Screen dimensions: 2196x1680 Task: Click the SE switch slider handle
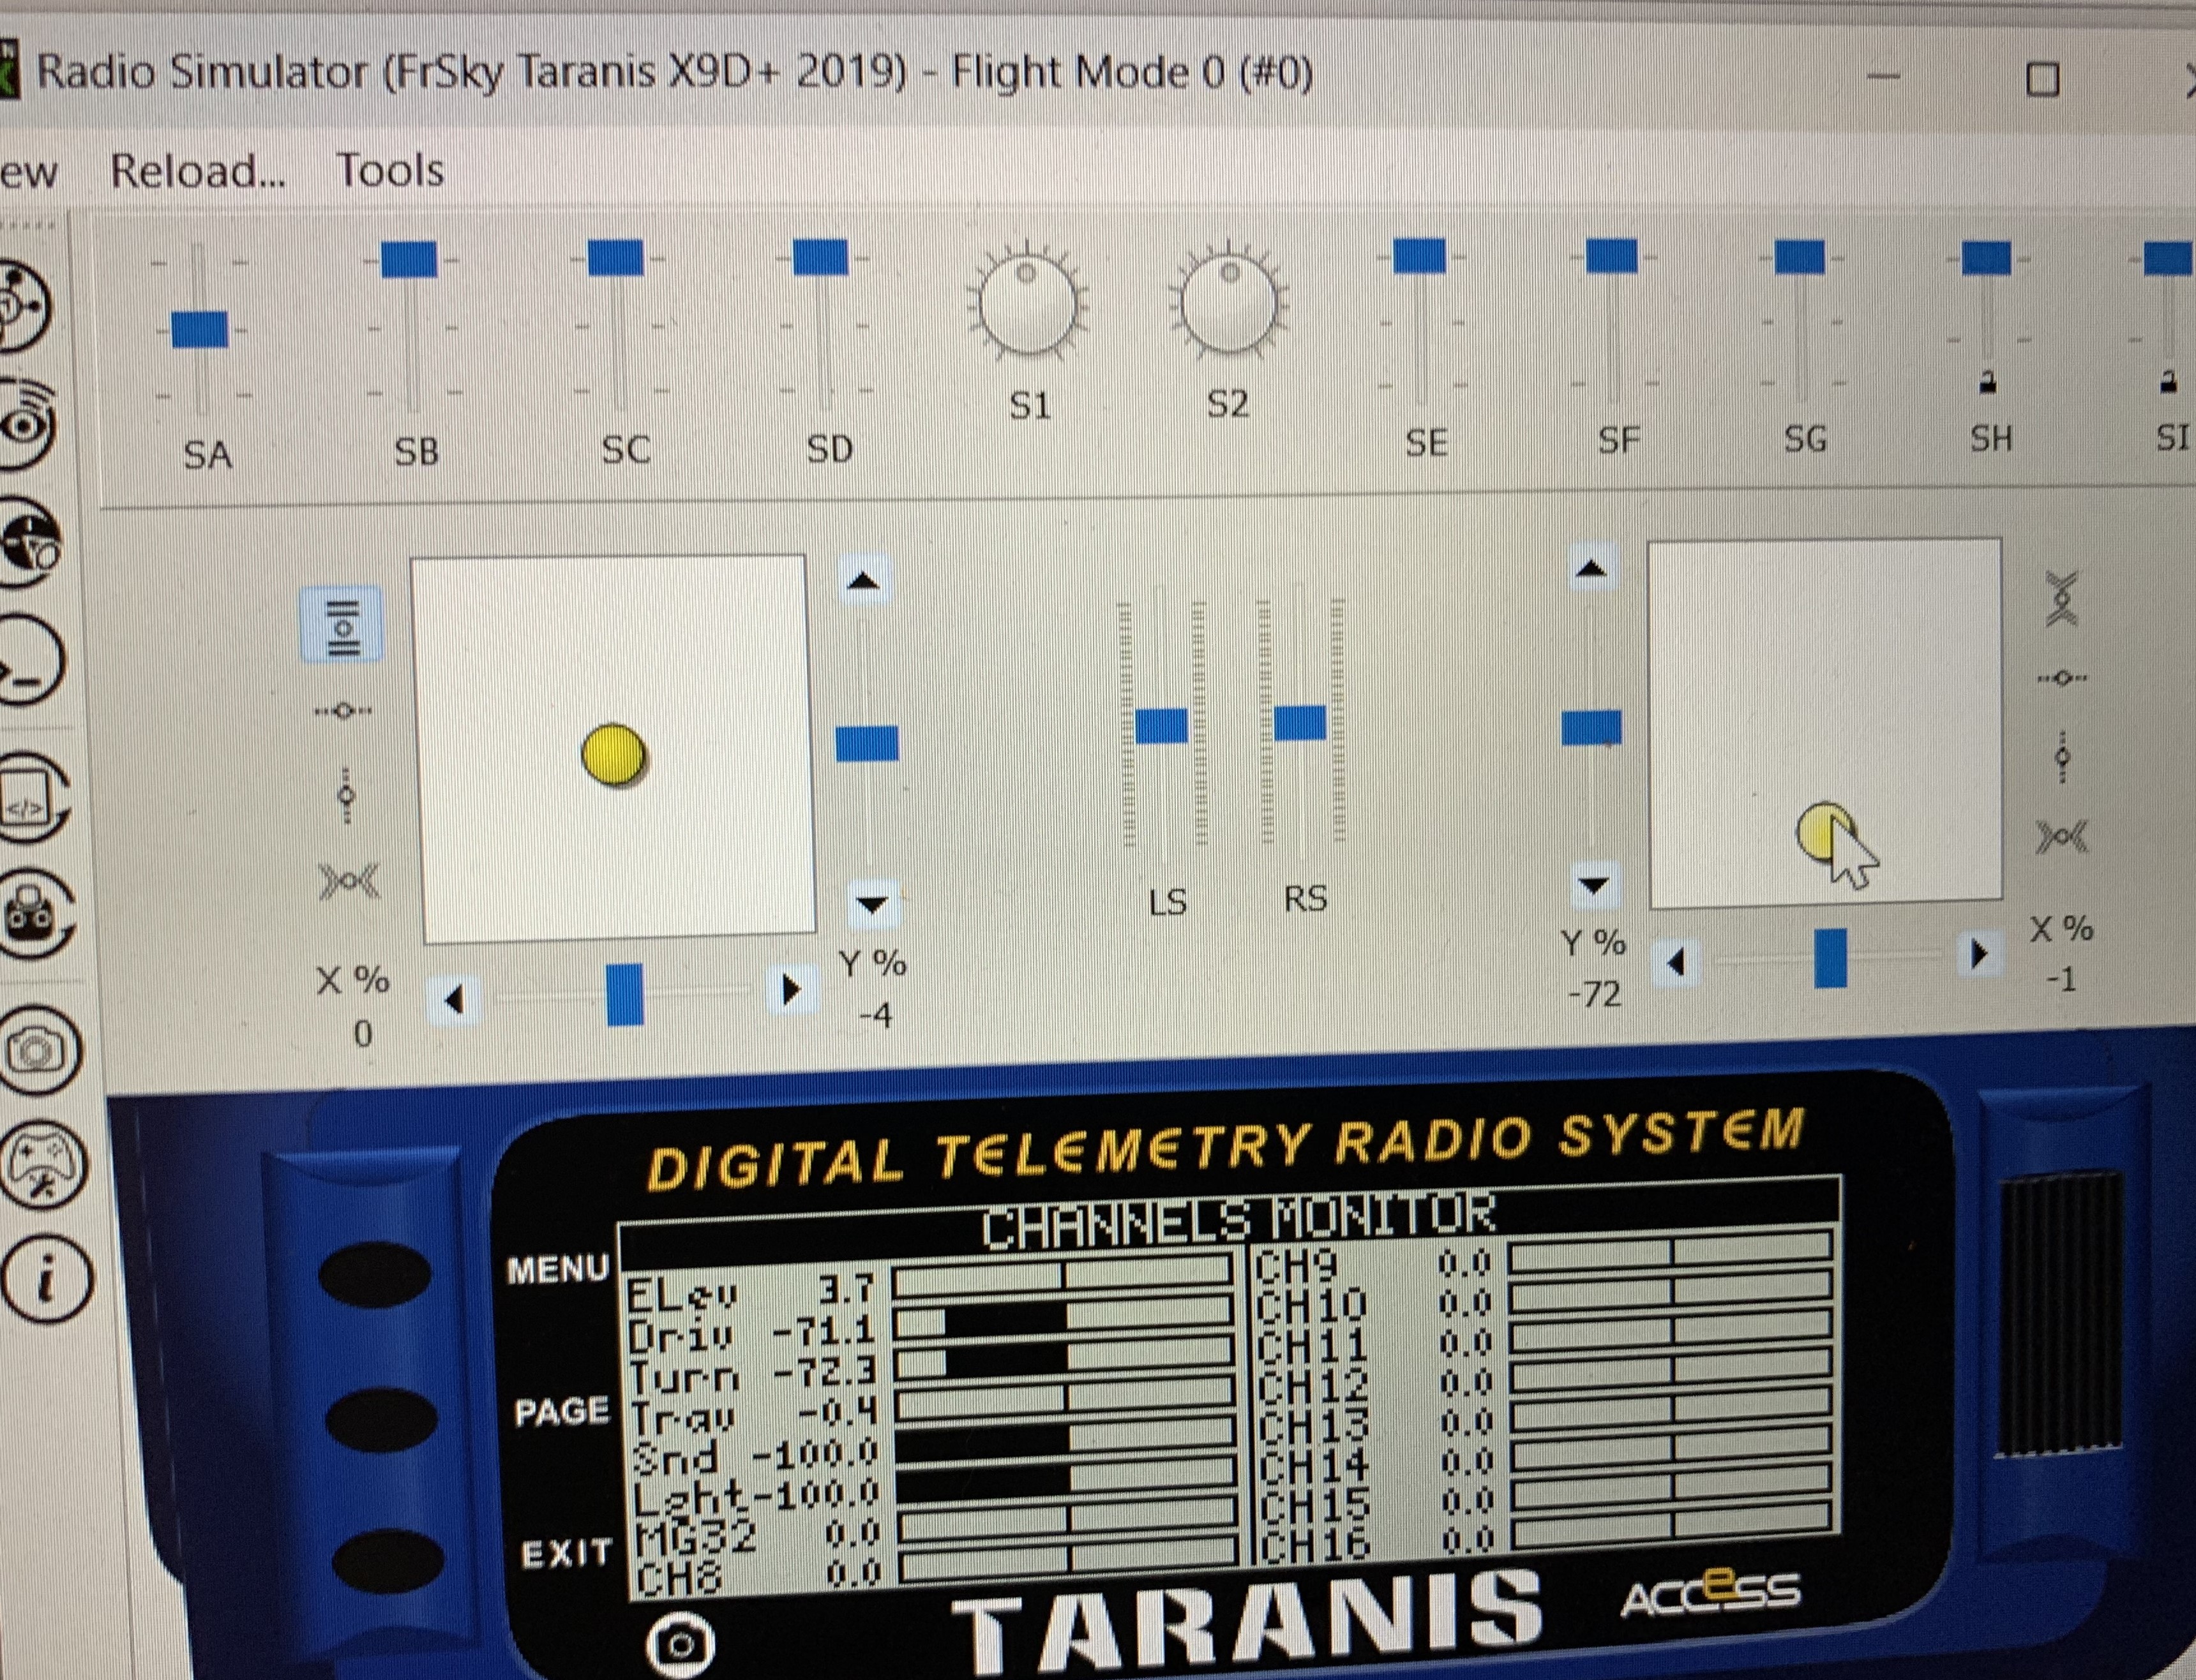pos(1418,256)
